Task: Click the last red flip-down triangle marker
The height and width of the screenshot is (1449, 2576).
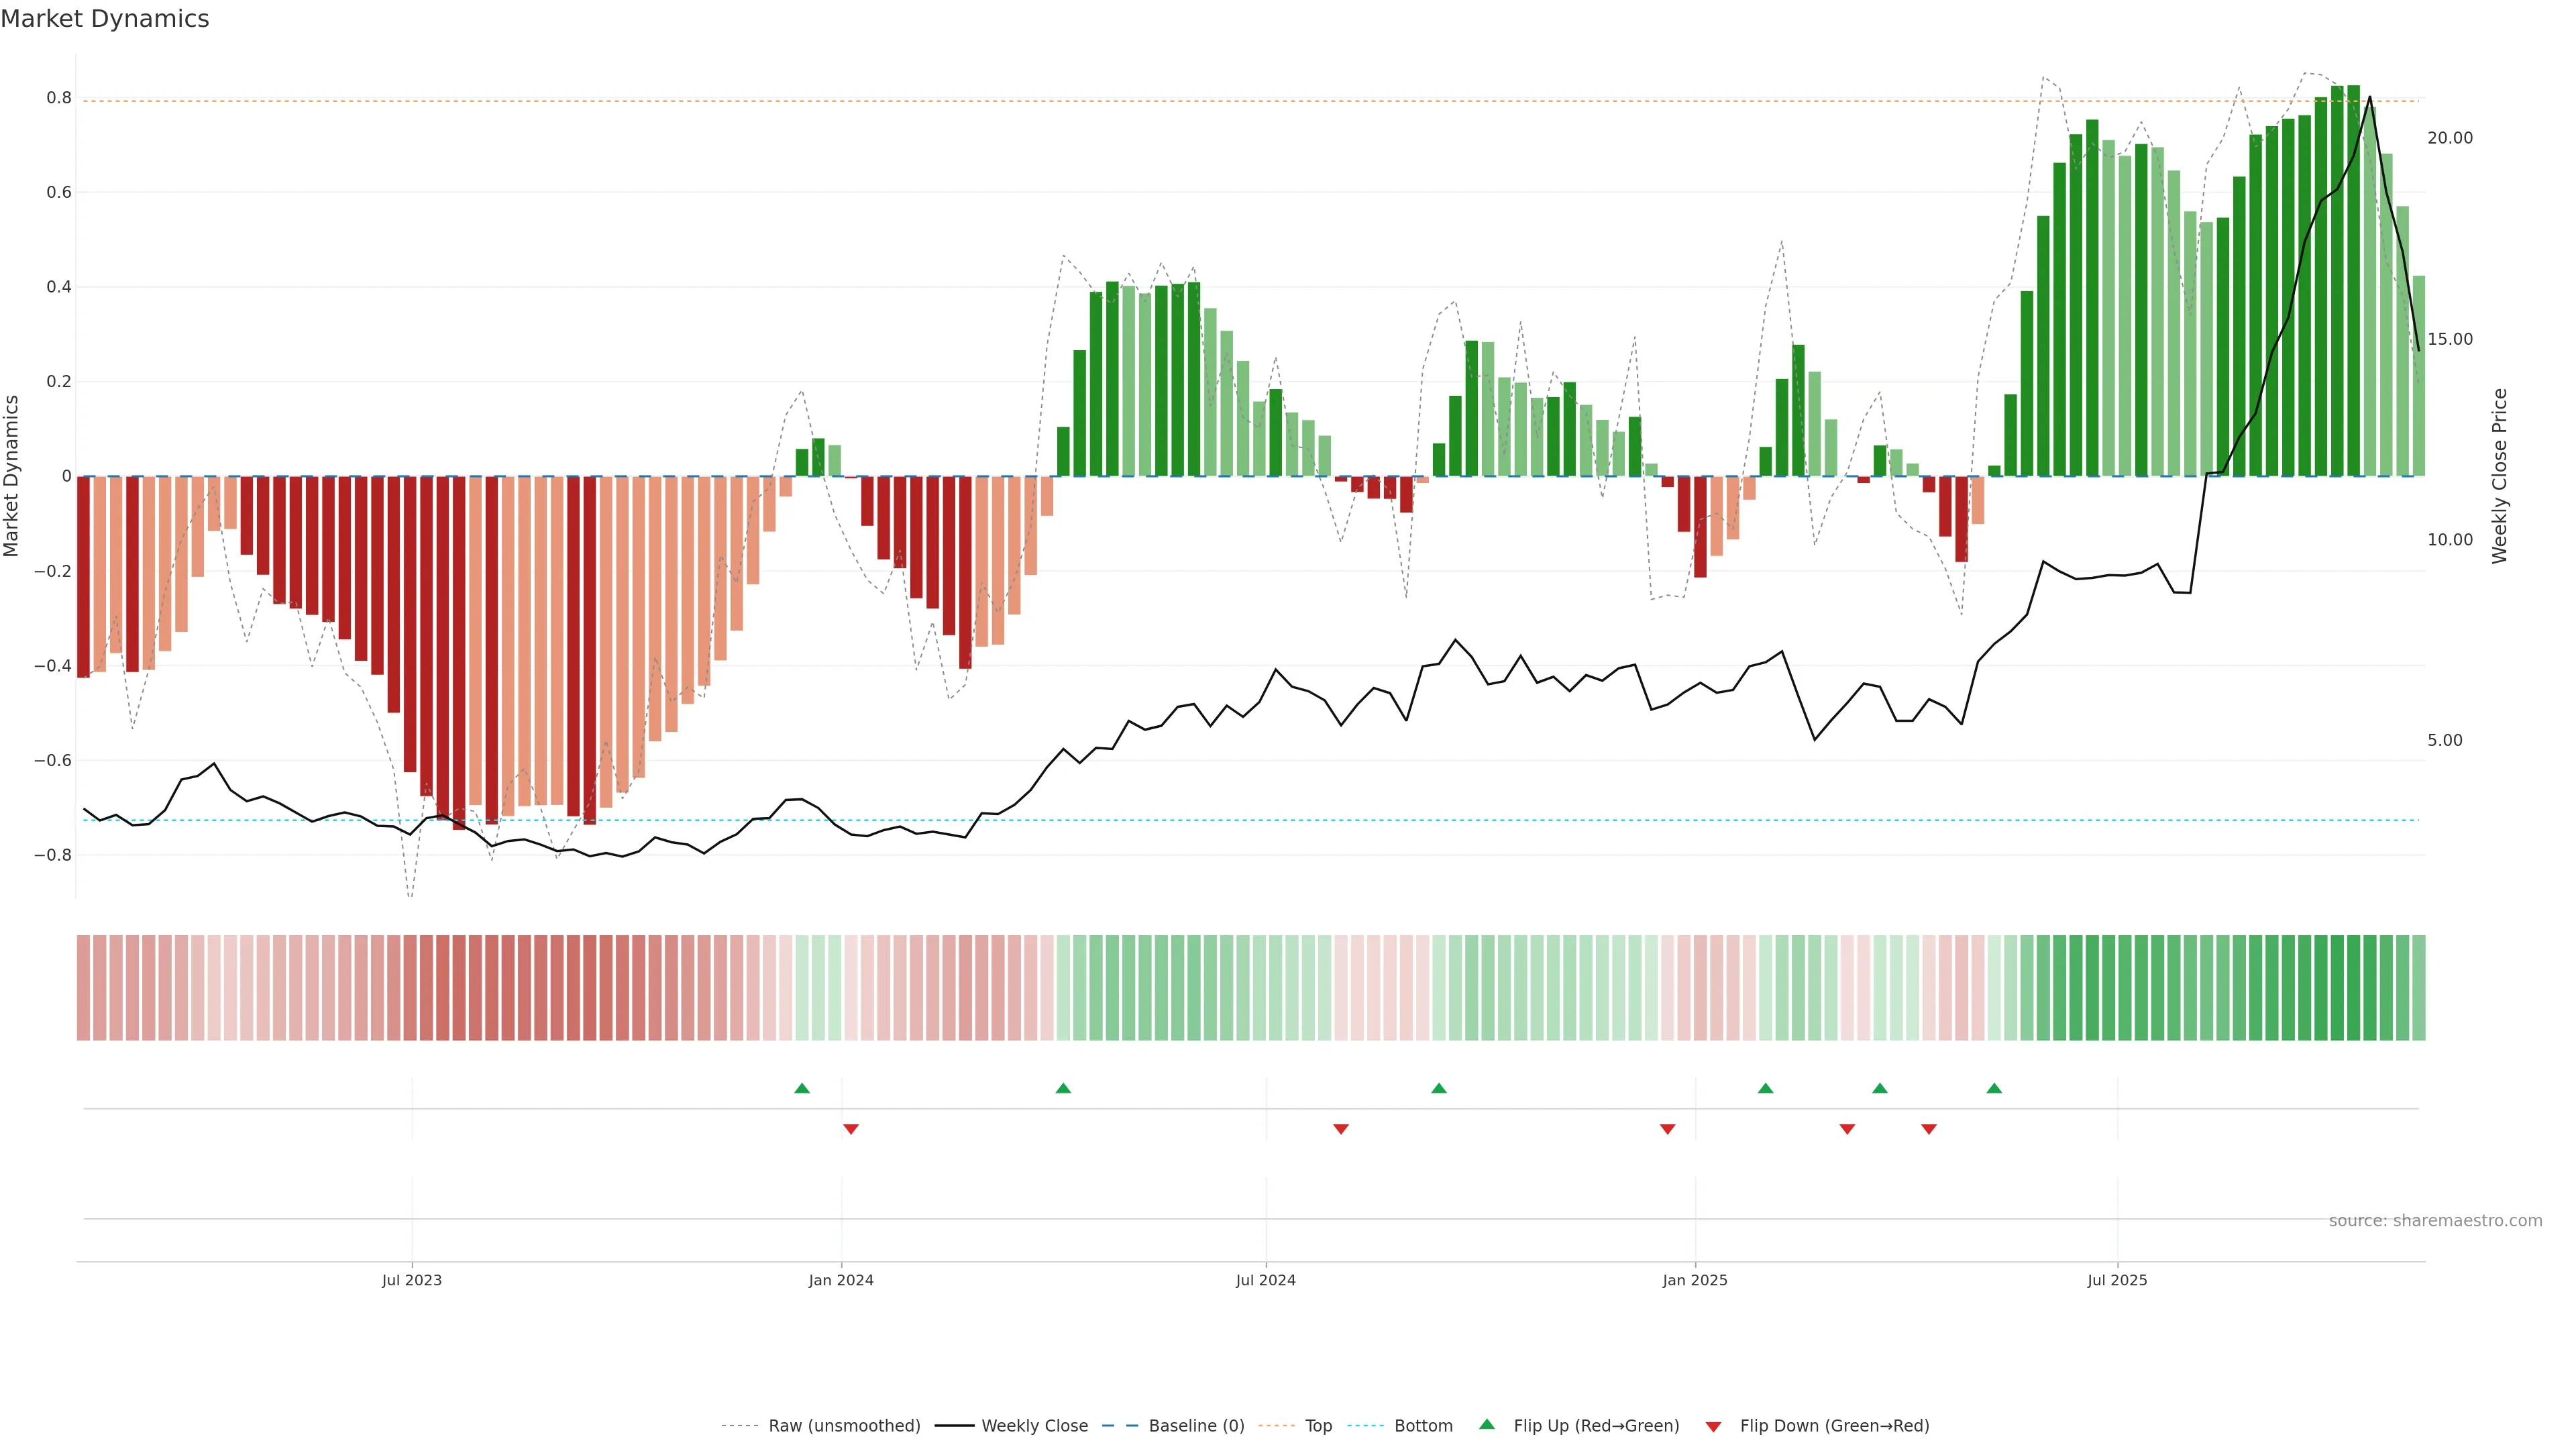Action: pos(1929,1129)
